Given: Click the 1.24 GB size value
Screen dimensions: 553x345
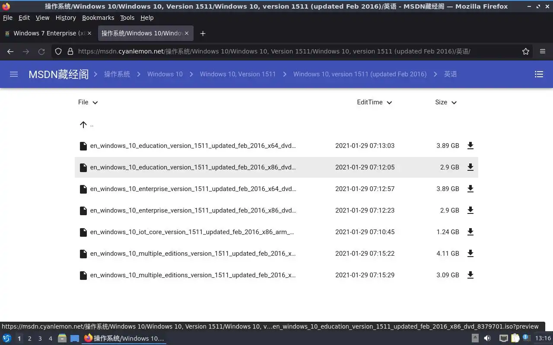Looking at the screenshot, I should coord(448,232).
